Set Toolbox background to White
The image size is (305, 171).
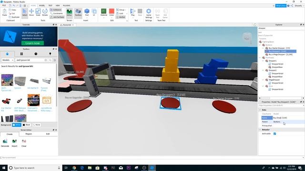[17, 125]
